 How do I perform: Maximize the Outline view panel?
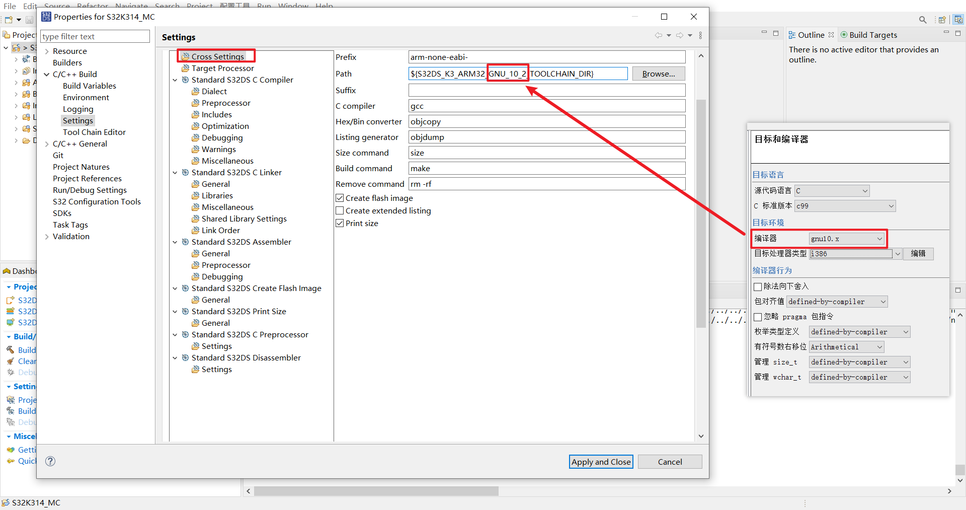(x=958, y=33)
